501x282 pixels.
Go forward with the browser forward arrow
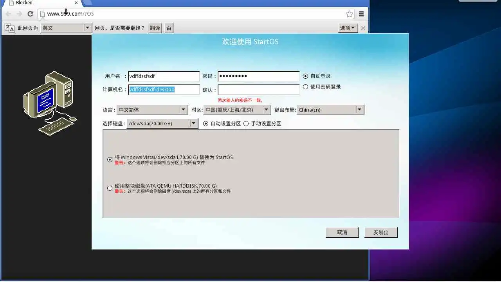pos(19,14)
